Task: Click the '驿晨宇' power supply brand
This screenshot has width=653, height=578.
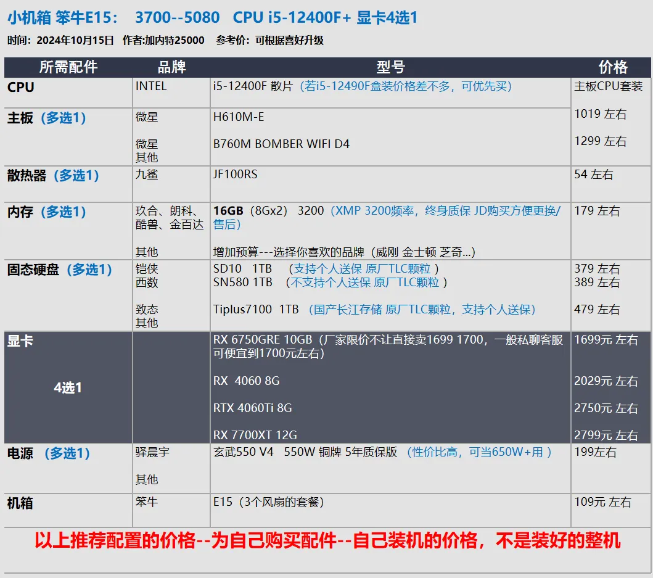Action: point(152,452)
